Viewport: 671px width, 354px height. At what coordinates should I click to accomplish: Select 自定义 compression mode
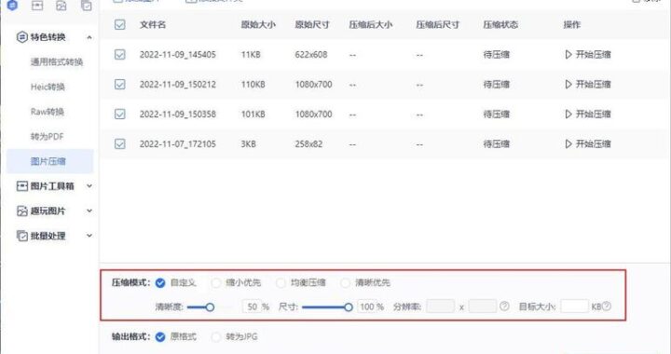[160, 282]
